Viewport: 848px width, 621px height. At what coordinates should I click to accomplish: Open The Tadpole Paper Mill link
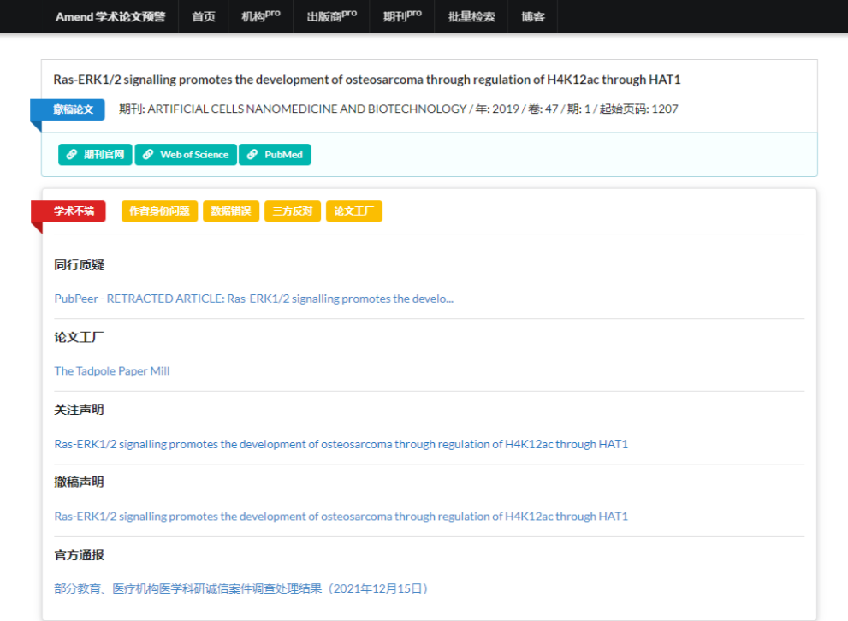[112, 370]
